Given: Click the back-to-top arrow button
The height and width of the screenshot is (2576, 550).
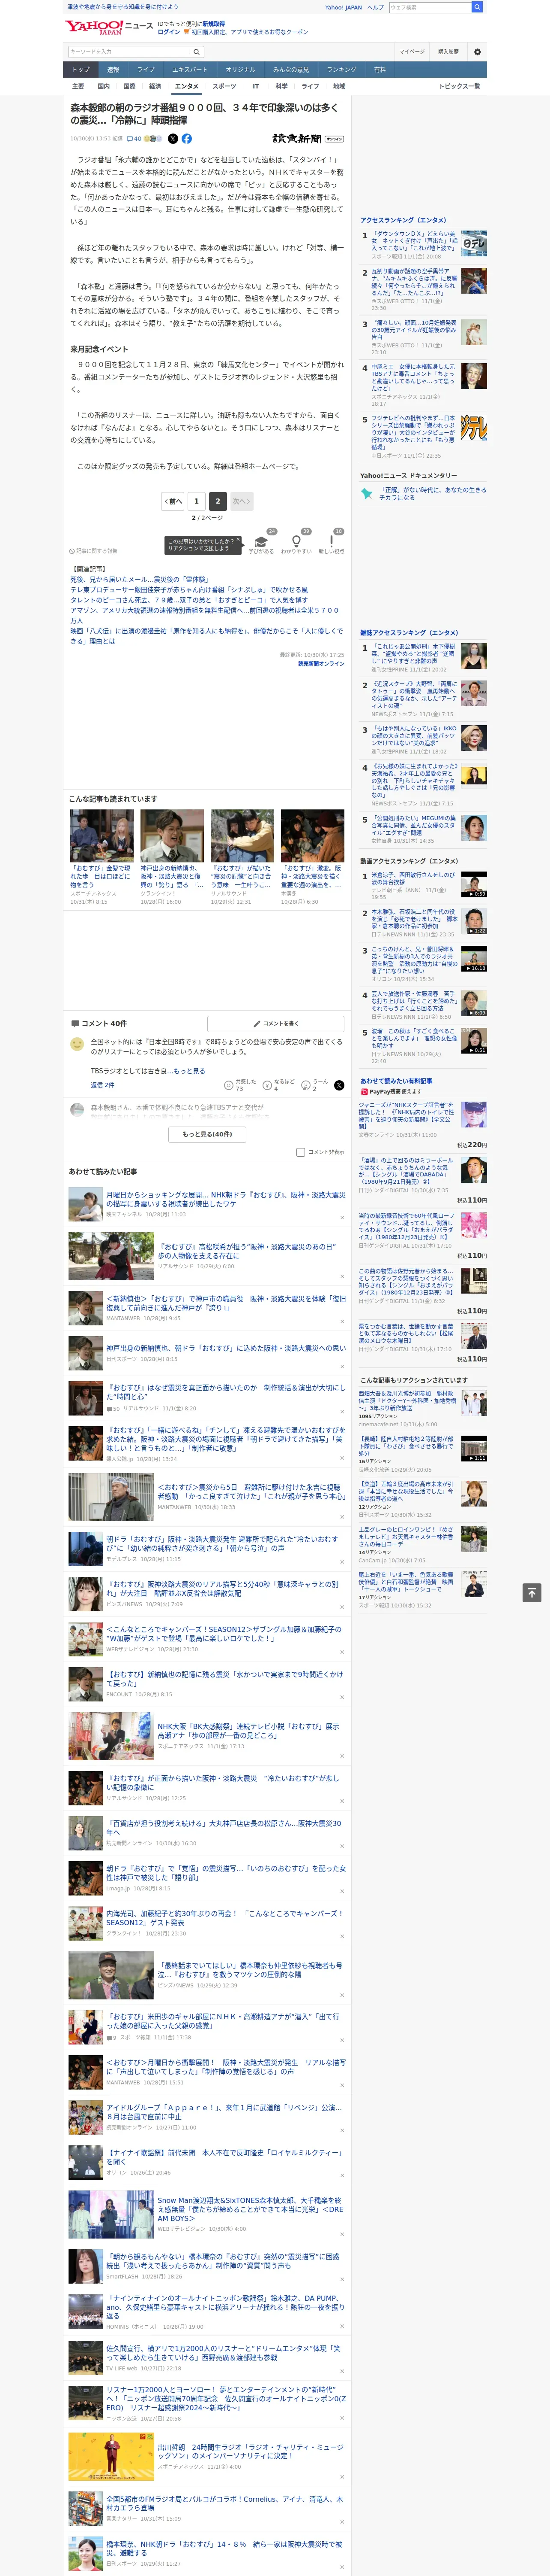Looking at the screenshot, I should tap(532, 1592).
